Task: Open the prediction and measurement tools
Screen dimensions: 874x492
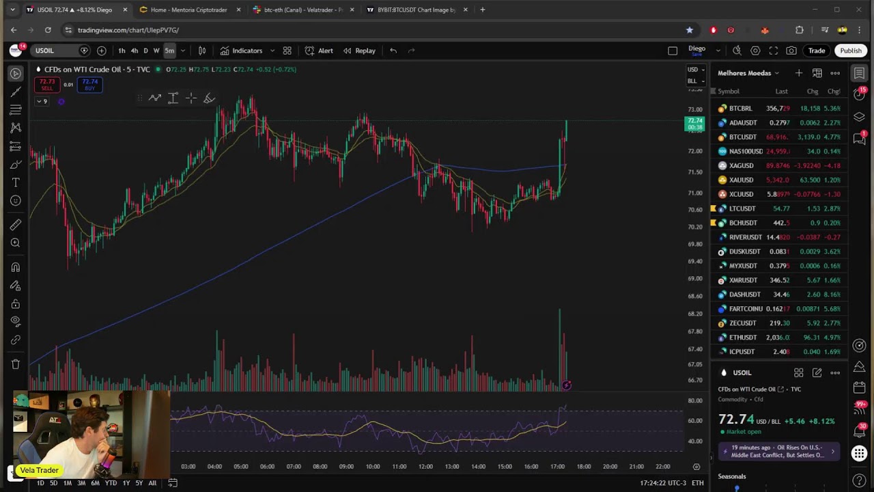Action: (x=15, y=146)
